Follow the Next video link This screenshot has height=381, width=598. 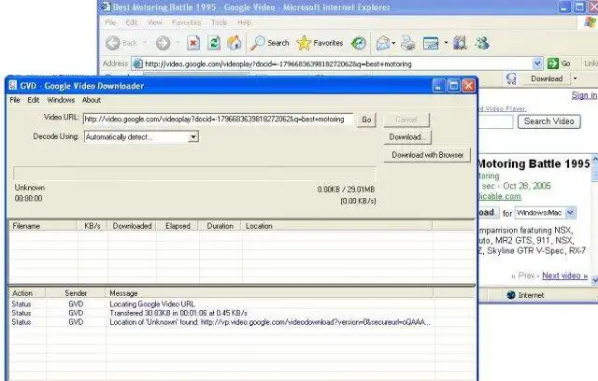564,275
